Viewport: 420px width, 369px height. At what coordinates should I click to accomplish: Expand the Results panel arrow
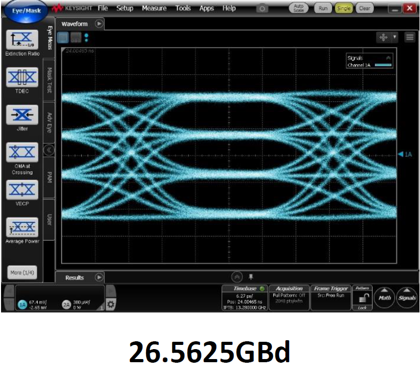pos(98,277)
